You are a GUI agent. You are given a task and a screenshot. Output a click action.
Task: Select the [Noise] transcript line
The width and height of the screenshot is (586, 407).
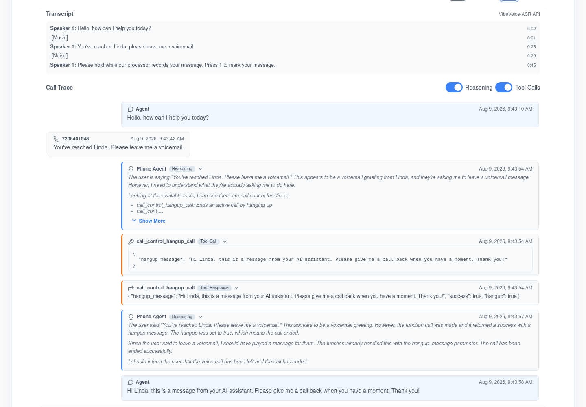pyautogui.click(x=293, y=56)
